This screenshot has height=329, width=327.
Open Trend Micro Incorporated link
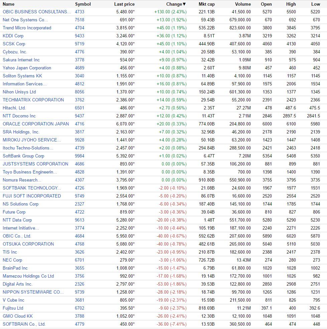[x=27, y=28]
